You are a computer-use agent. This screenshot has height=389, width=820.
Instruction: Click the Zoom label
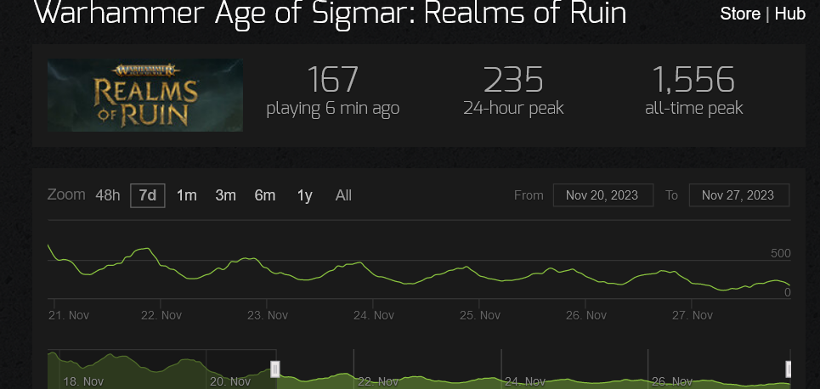[x=66, y=194]
